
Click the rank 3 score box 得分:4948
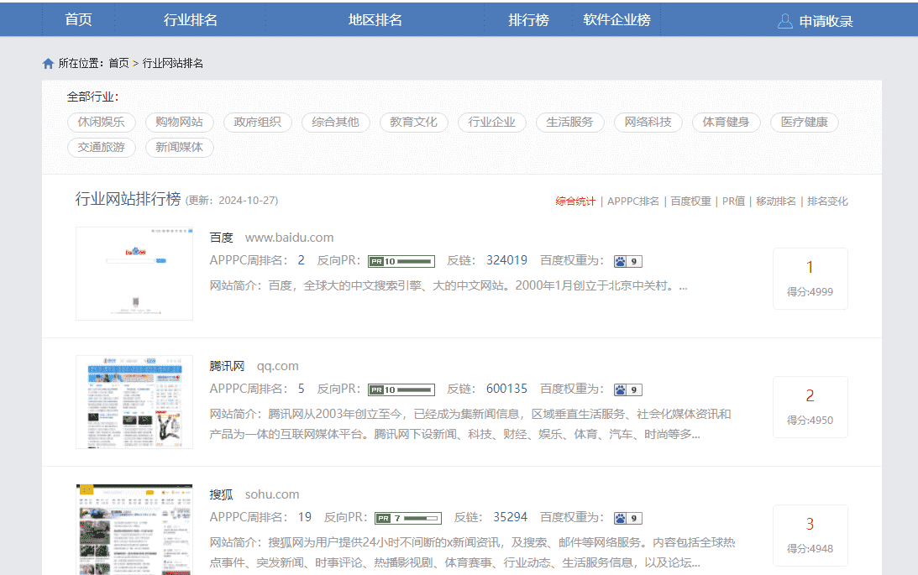[x=810, y=536]
